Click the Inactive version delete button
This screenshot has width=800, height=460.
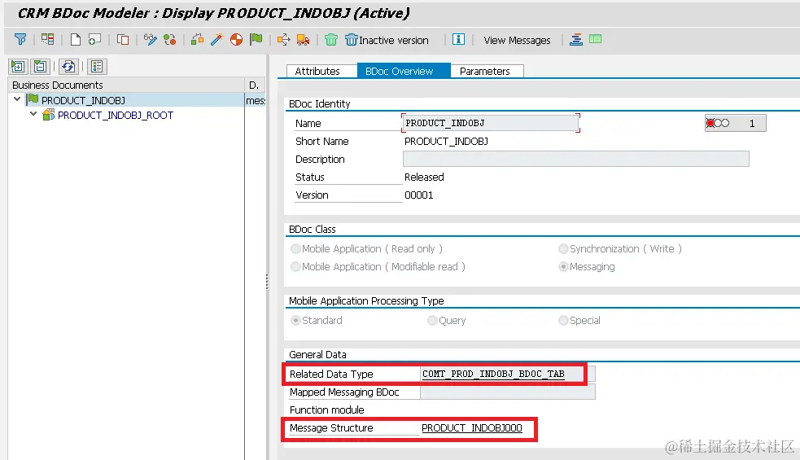pos(387,40)
